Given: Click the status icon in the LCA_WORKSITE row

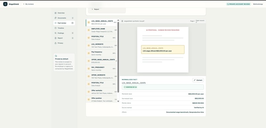Looking at the screenshot, I should (x=88, y=45).
